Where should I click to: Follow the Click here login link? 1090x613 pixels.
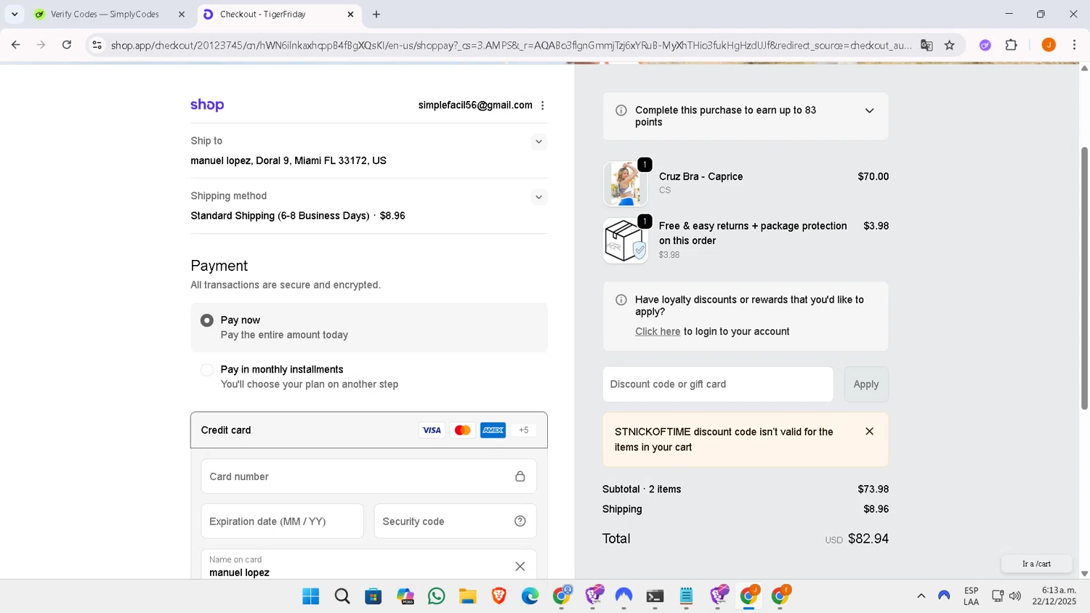click(x=658, y=331)
